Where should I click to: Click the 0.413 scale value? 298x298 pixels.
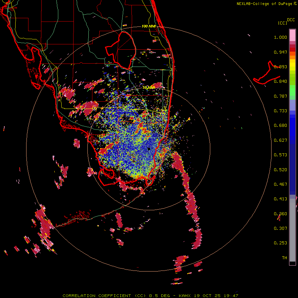pyautogui.click(x=280, y=199)
